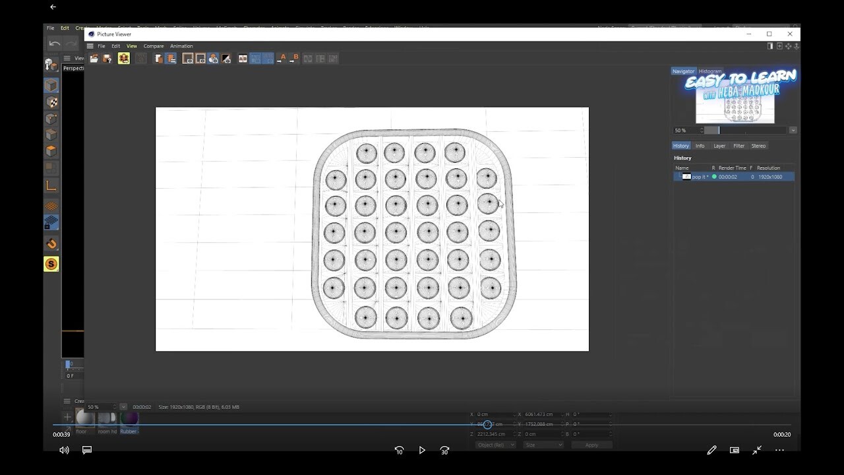
Task: Click the Save image icon in Picture Viewer
Action: (106, 59)
